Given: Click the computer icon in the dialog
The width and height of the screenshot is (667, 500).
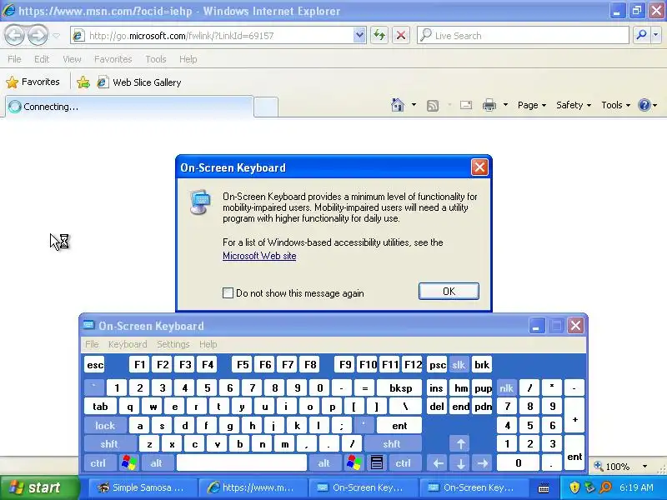Looking at the screenshot, I should [200, 202].
